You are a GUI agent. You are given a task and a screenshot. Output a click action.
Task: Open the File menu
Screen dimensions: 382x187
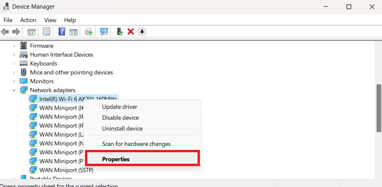(8, 20)
